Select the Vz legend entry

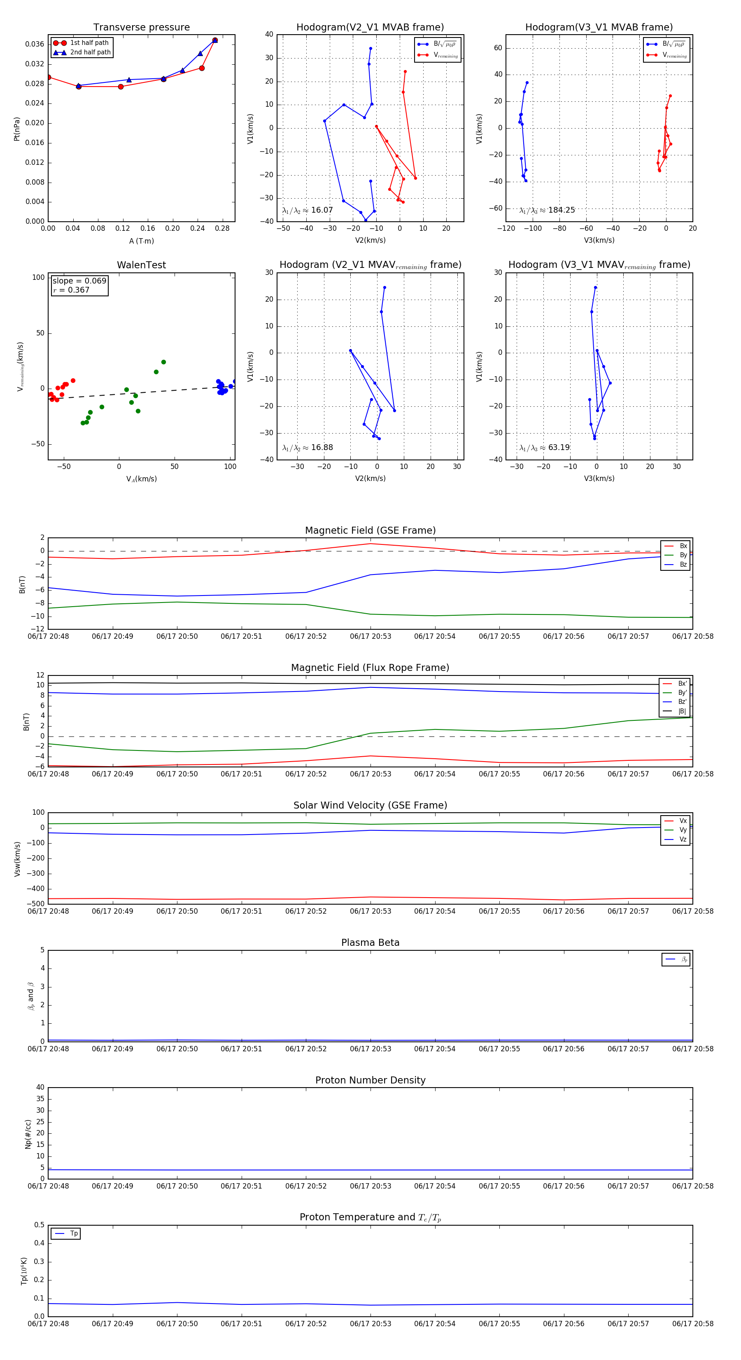pos(676,839)
